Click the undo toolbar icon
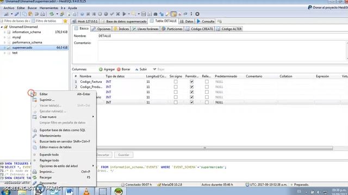Viewport: 348px width, 195px height. [36, 14]
